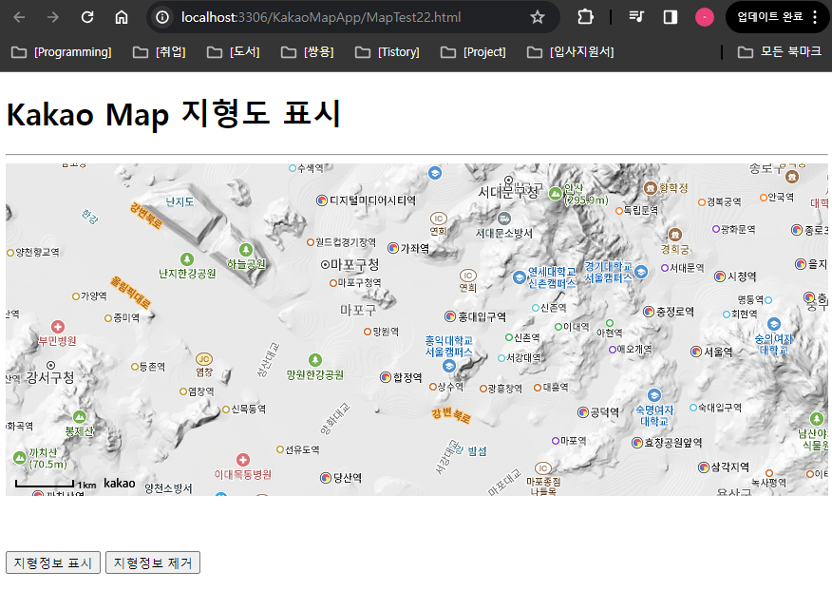The width and height of the screenshot is (832, 610).
Task: Click the 마포구청 label on the map
Action: pos(354,264)
